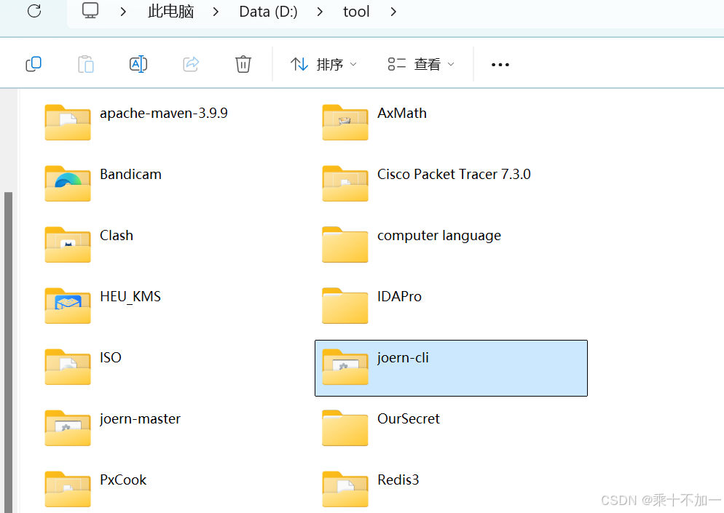
Task: Select the HEU_KMS folder icon
Action: (x=68, y=306)
